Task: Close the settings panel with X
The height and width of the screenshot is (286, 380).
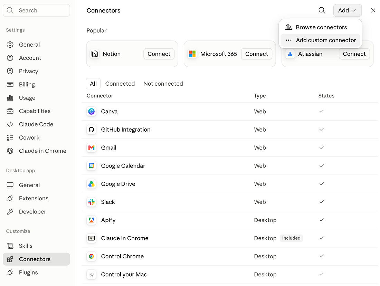Action: pos(373,10)
